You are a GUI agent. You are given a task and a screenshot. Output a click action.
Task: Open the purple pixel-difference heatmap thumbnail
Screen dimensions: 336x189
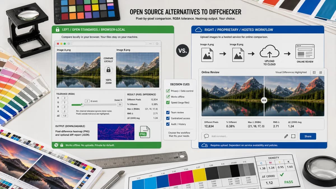click(x=116, y=132)
